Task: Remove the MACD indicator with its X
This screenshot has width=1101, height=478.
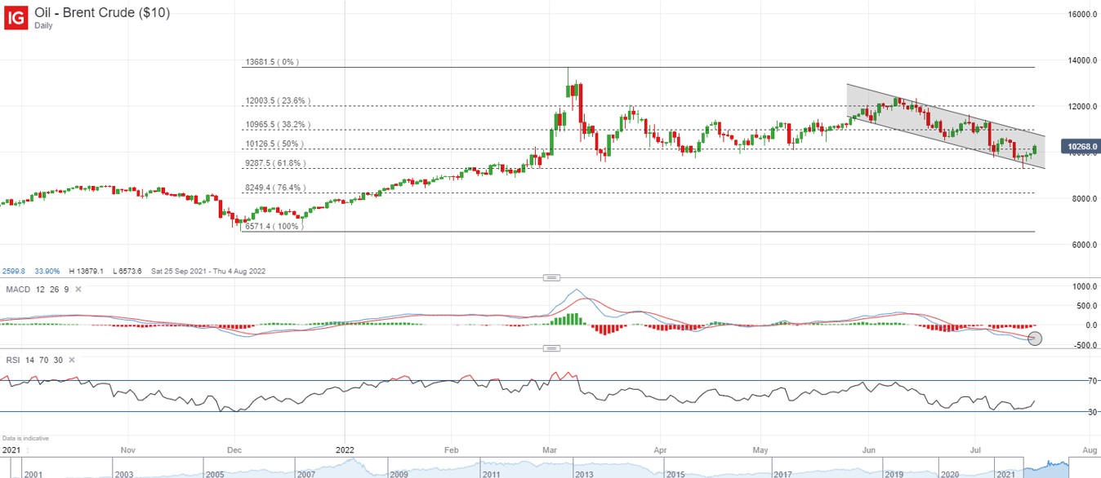Action: [78, 289]
